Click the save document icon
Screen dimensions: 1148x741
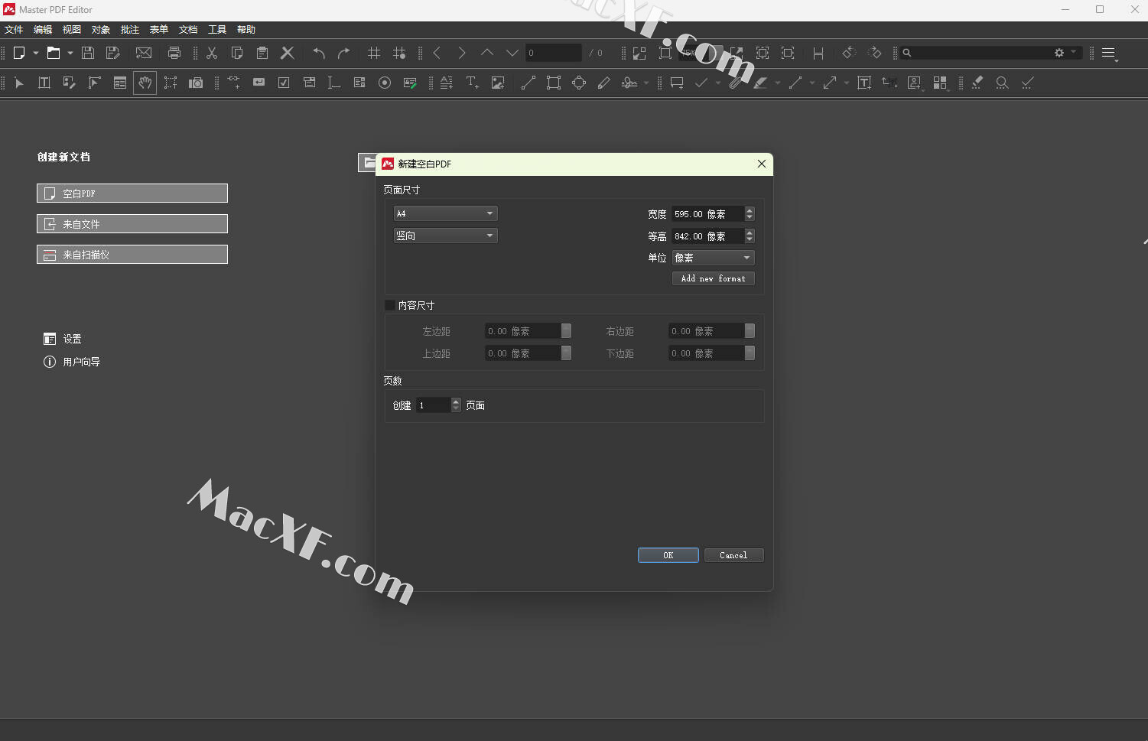(88, 53)
